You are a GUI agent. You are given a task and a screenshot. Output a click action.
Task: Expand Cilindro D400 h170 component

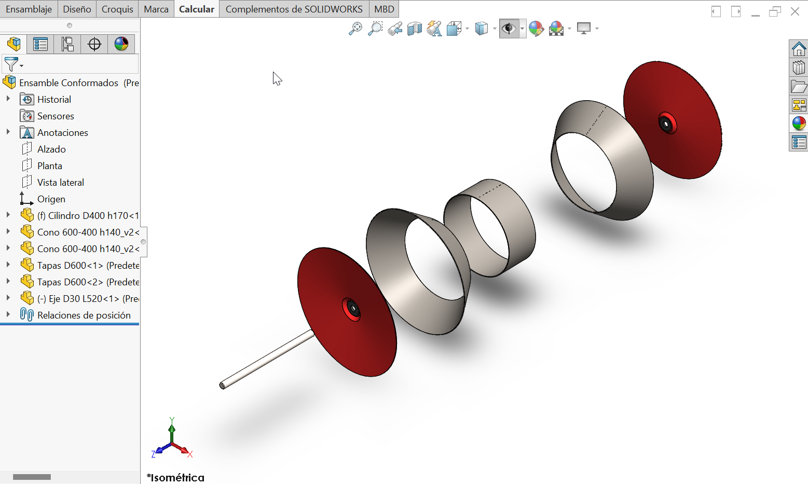[x=8, y=215]
